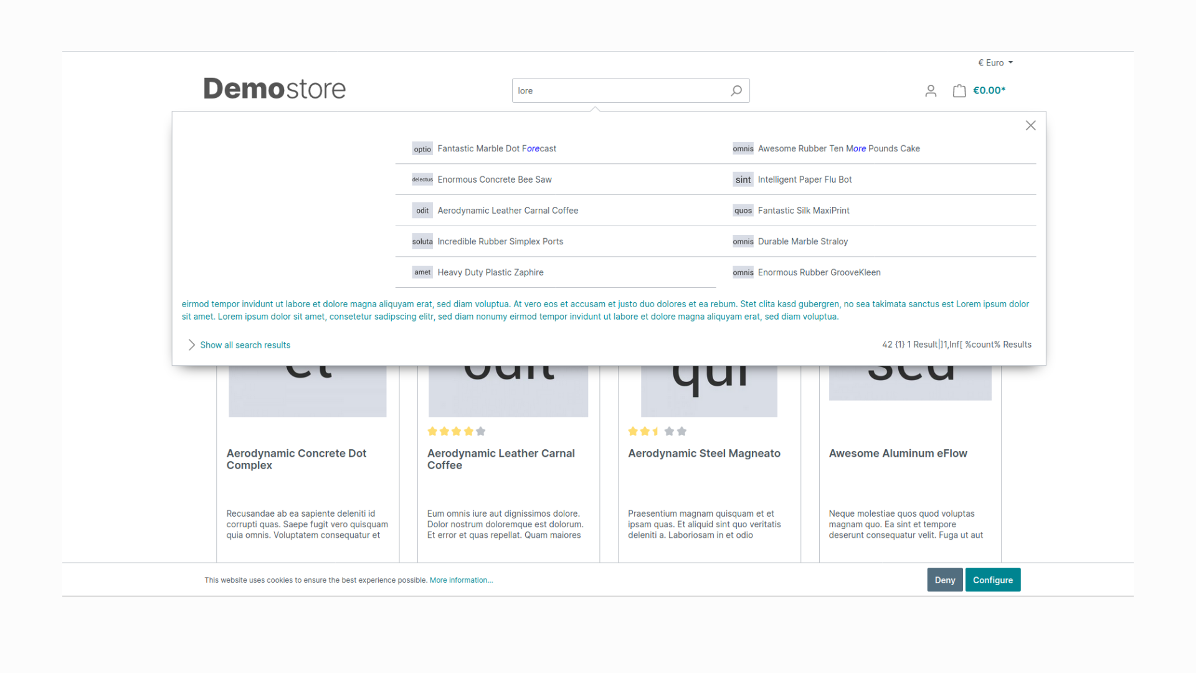Click star rating on Aerodynamic Steel Magneato card
1196x673 pixels.
coord(657,431)
